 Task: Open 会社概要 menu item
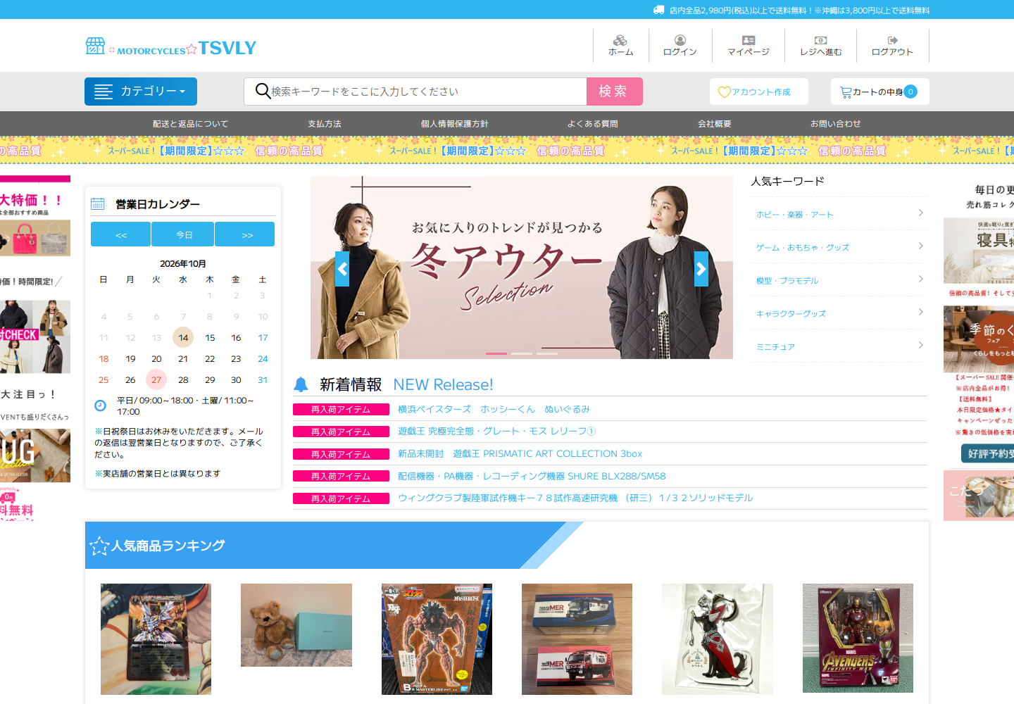click(715, 124)
